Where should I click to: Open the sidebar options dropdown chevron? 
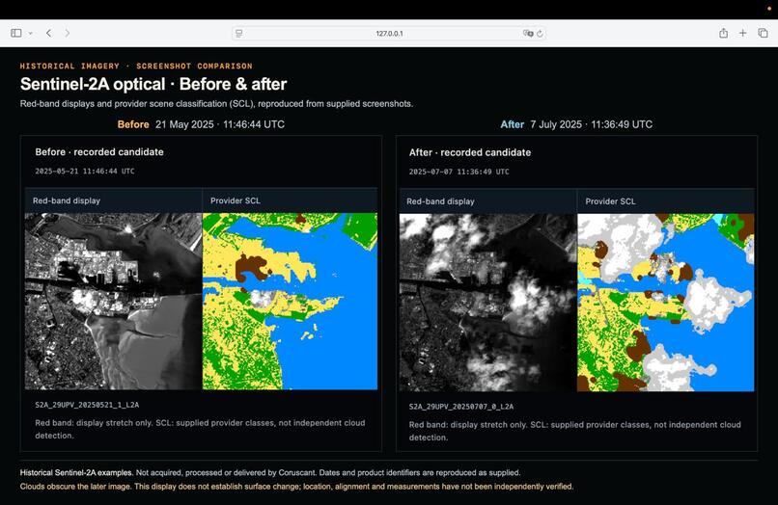click(x=30, y=34)
